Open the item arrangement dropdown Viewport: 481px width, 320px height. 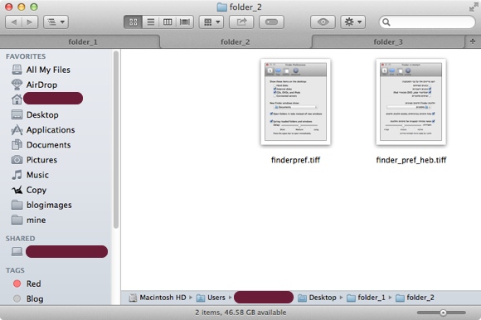[211, 22]
